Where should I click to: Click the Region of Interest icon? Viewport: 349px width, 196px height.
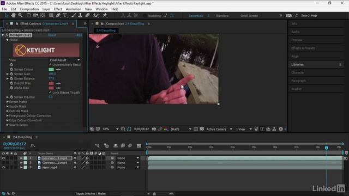(x=196, y=129)
